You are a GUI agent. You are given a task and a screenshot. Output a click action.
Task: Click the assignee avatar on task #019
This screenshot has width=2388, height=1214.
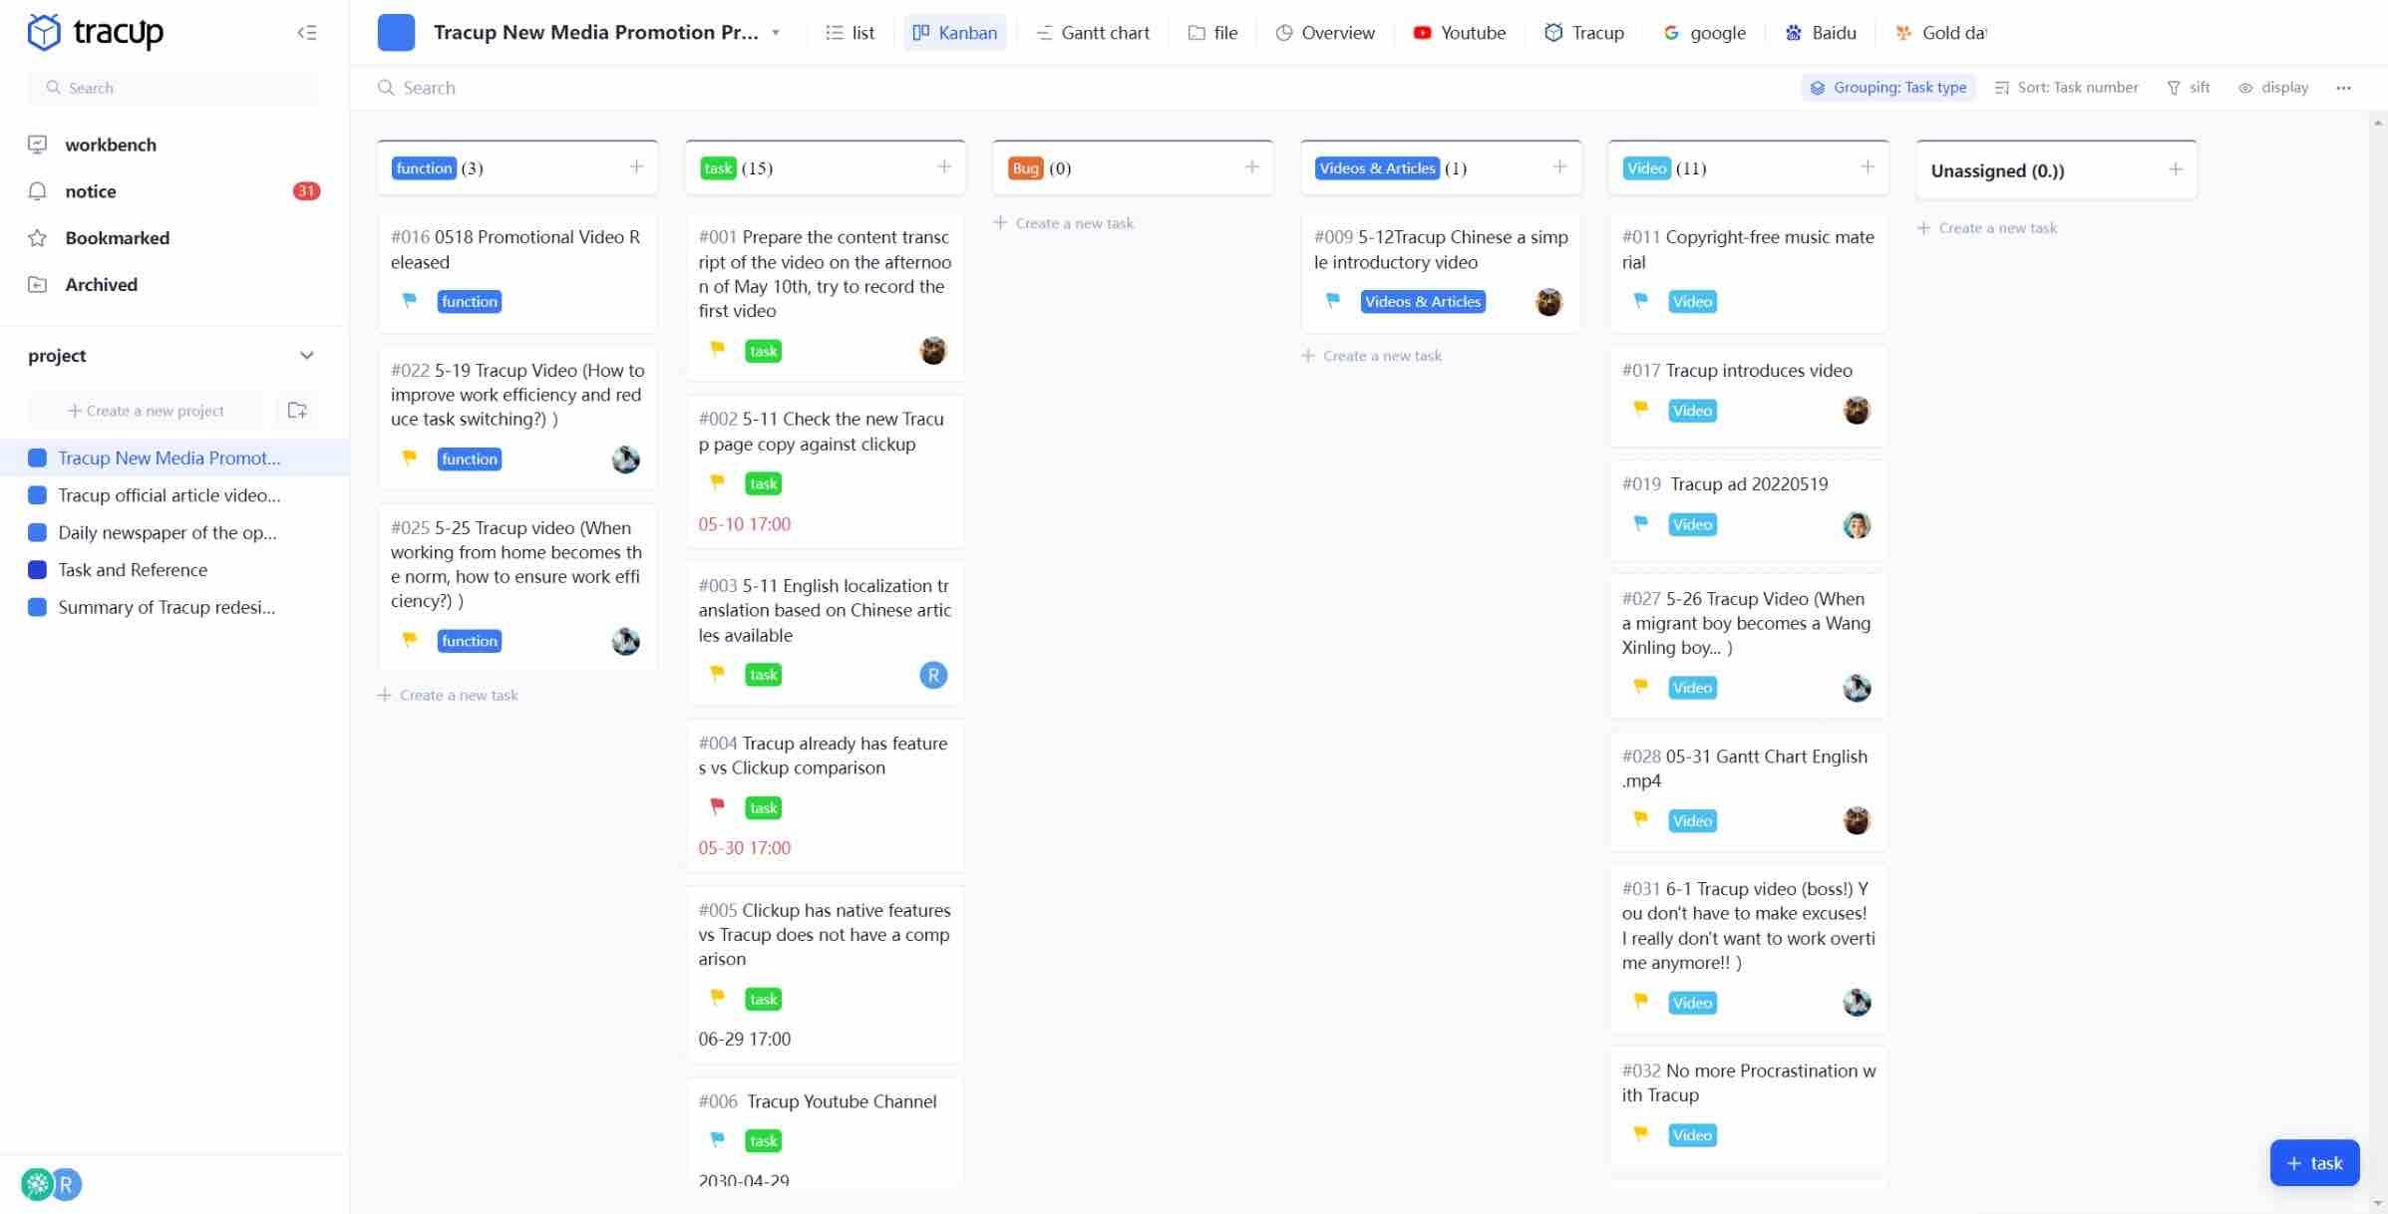[x=1856, y=525]
